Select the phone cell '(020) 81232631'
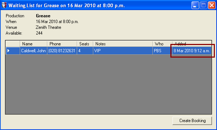 click(62, 51)
